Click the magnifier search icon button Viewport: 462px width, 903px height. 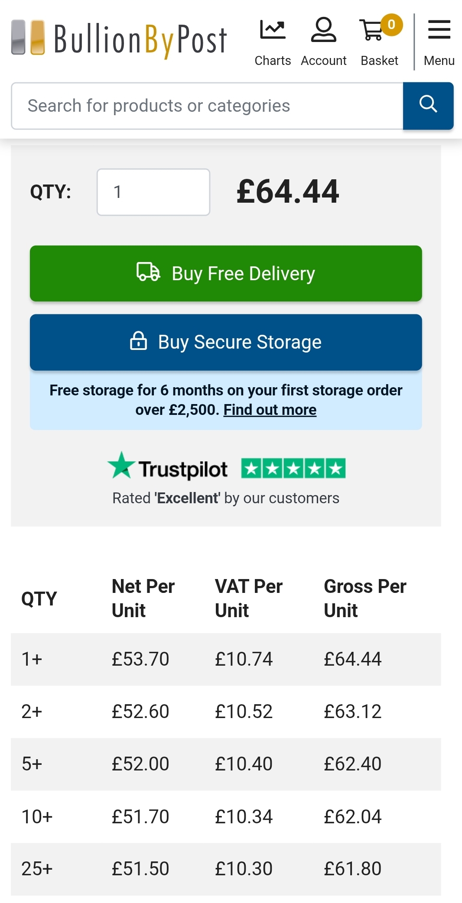(428, 106)
